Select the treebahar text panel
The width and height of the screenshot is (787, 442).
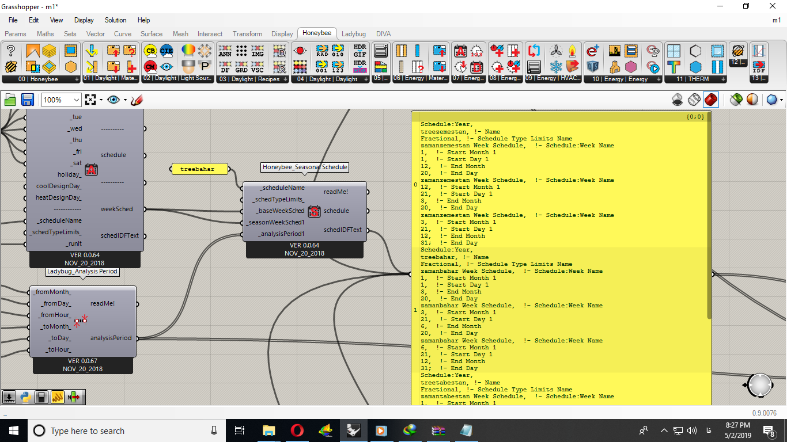coord(199,169)
